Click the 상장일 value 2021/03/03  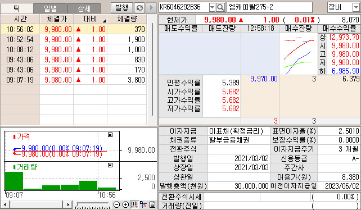point(251,167)
